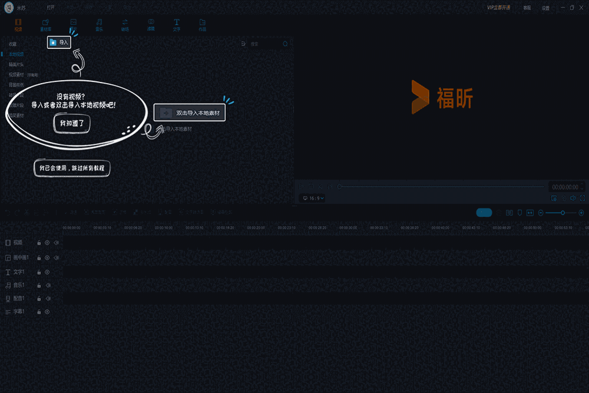Screen dimensions: 589x393
Task: Click the 打开 open menu item
Action: 51,8
